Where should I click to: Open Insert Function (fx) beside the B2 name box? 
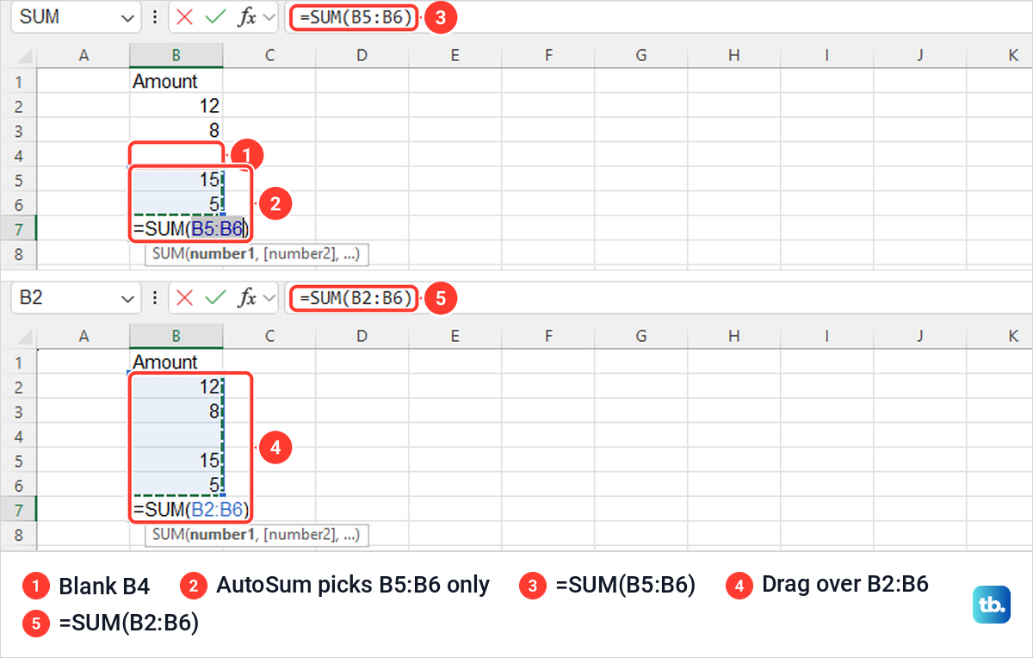click(247, 298)
